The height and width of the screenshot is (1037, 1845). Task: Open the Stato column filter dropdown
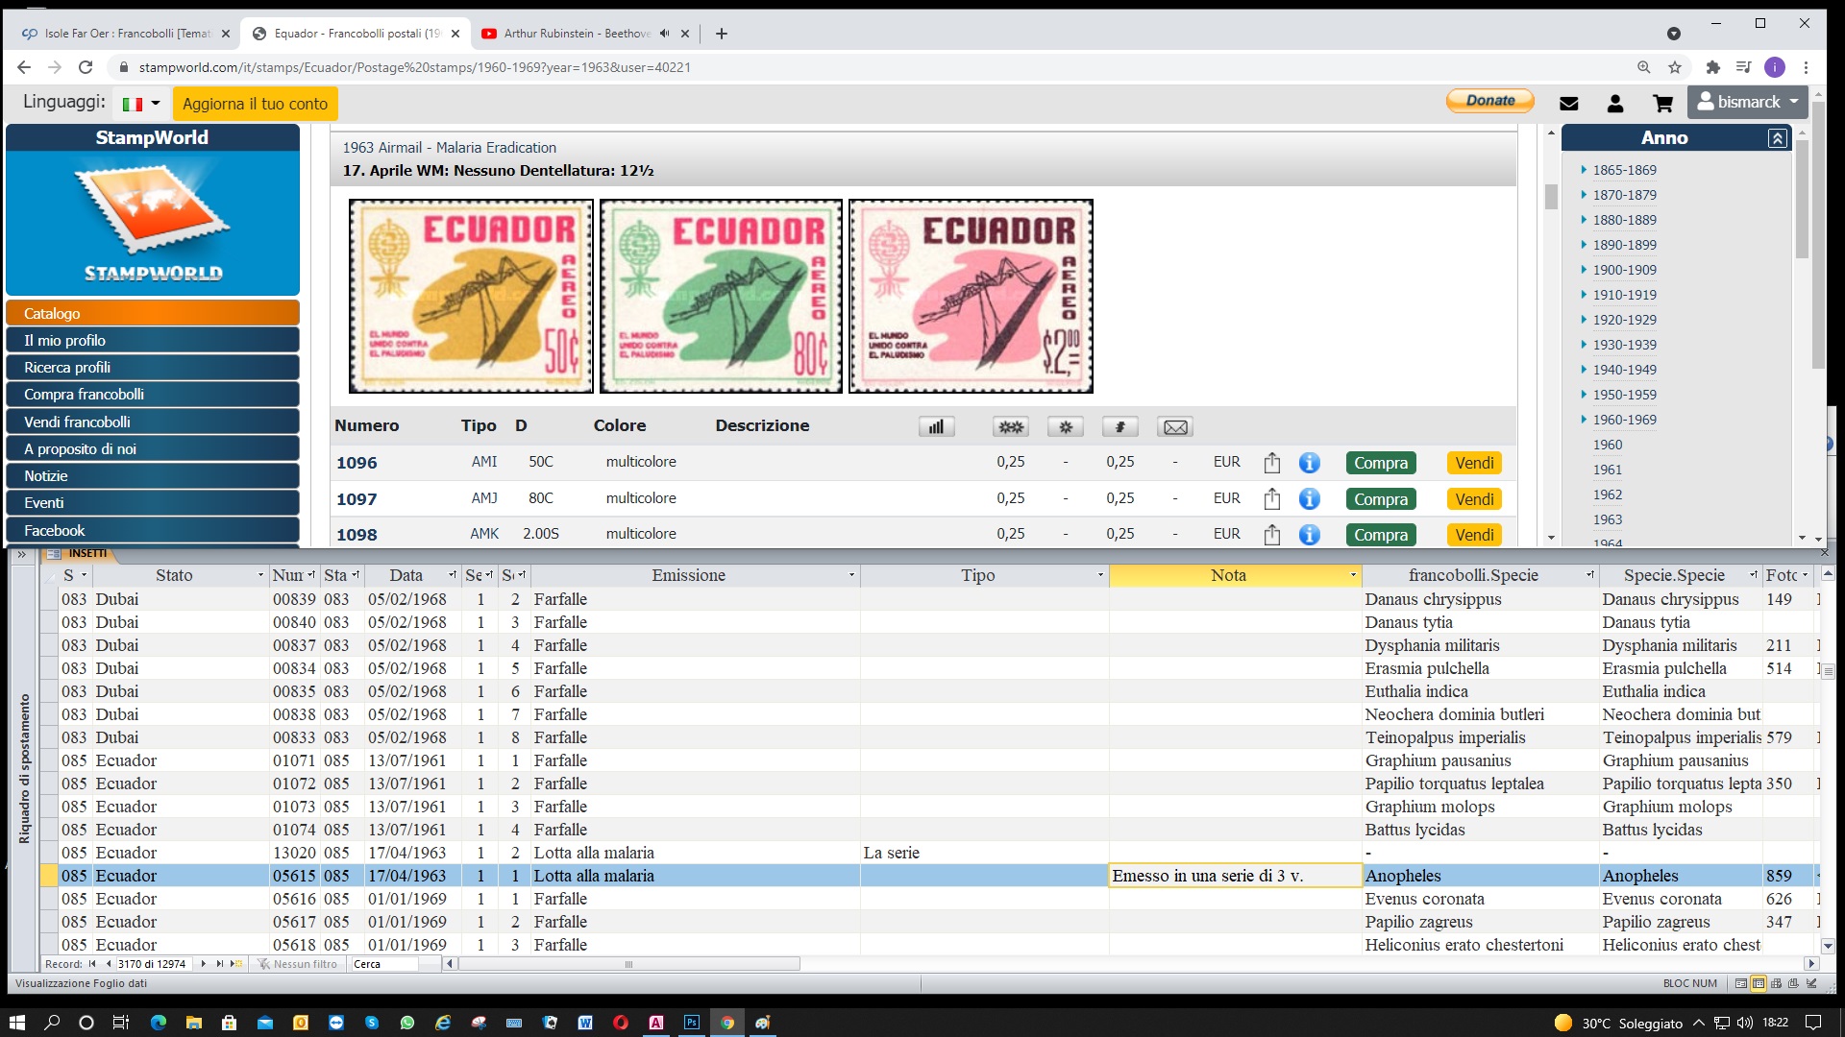coord(260,576)
